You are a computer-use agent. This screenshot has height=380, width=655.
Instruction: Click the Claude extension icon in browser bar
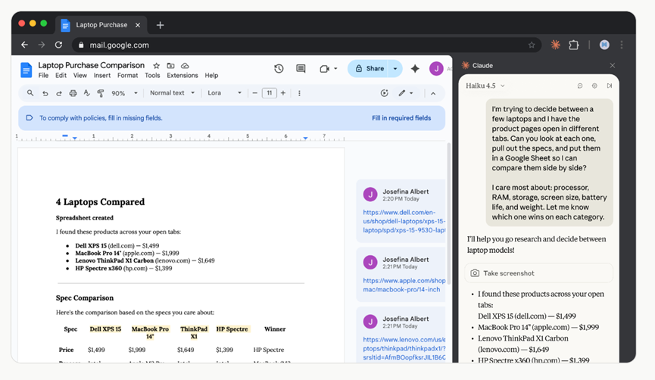pos(555,45)
